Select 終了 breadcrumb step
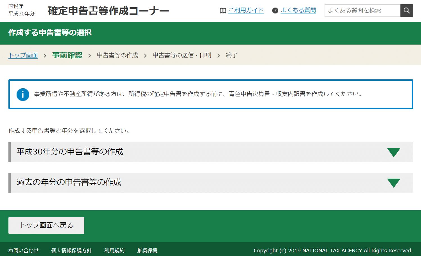The width and height of the screenshot is (421, 256). tap(232, 55)
